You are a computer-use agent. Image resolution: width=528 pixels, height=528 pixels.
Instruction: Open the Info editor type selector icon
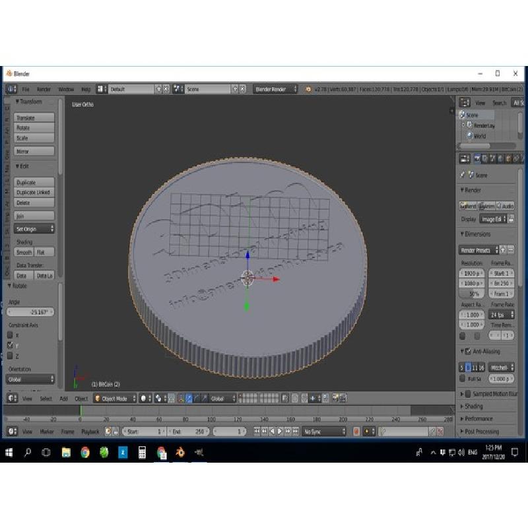pos(11,89)
